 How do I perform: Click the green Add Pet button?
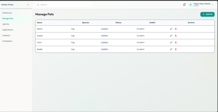(207, 14)
